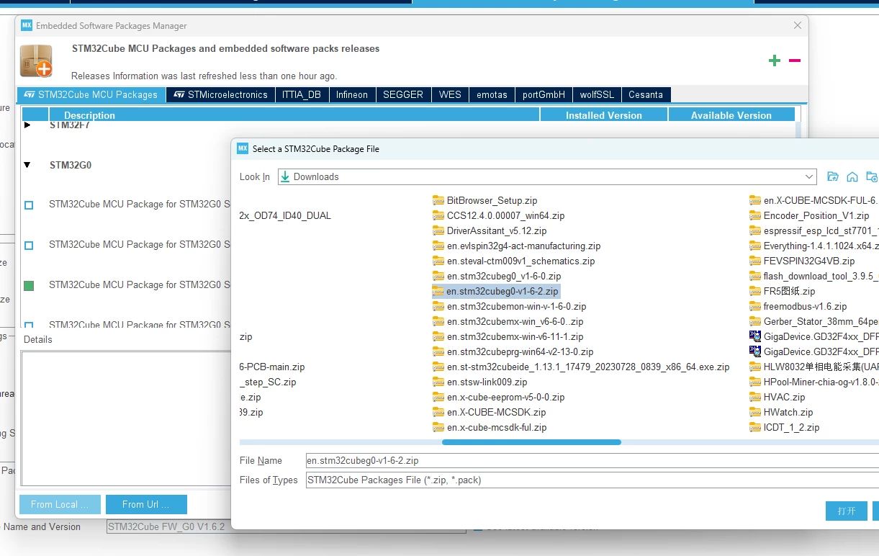Click the file icon of ICDT_1_2.zip
The image size is (879, 556).
[755, 427]
